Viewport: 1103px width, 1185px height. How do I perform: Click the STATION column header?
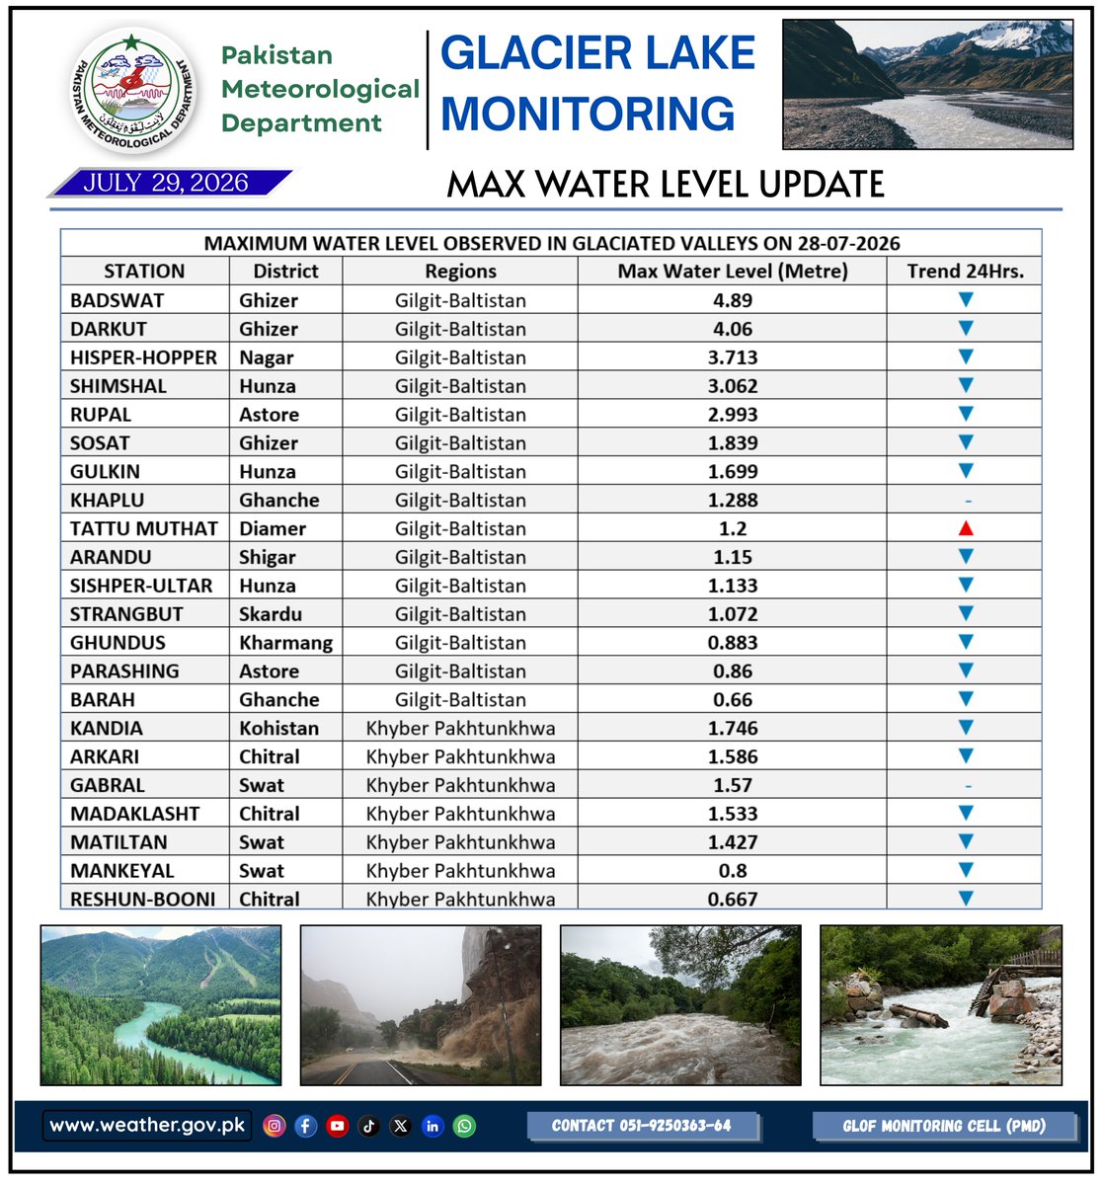pyautogui.click(x=144, y=272)
